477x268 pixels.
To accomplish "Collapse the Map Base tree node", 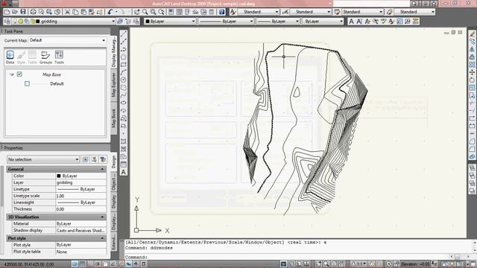I will pyautogui.click(x=12, y=74).
